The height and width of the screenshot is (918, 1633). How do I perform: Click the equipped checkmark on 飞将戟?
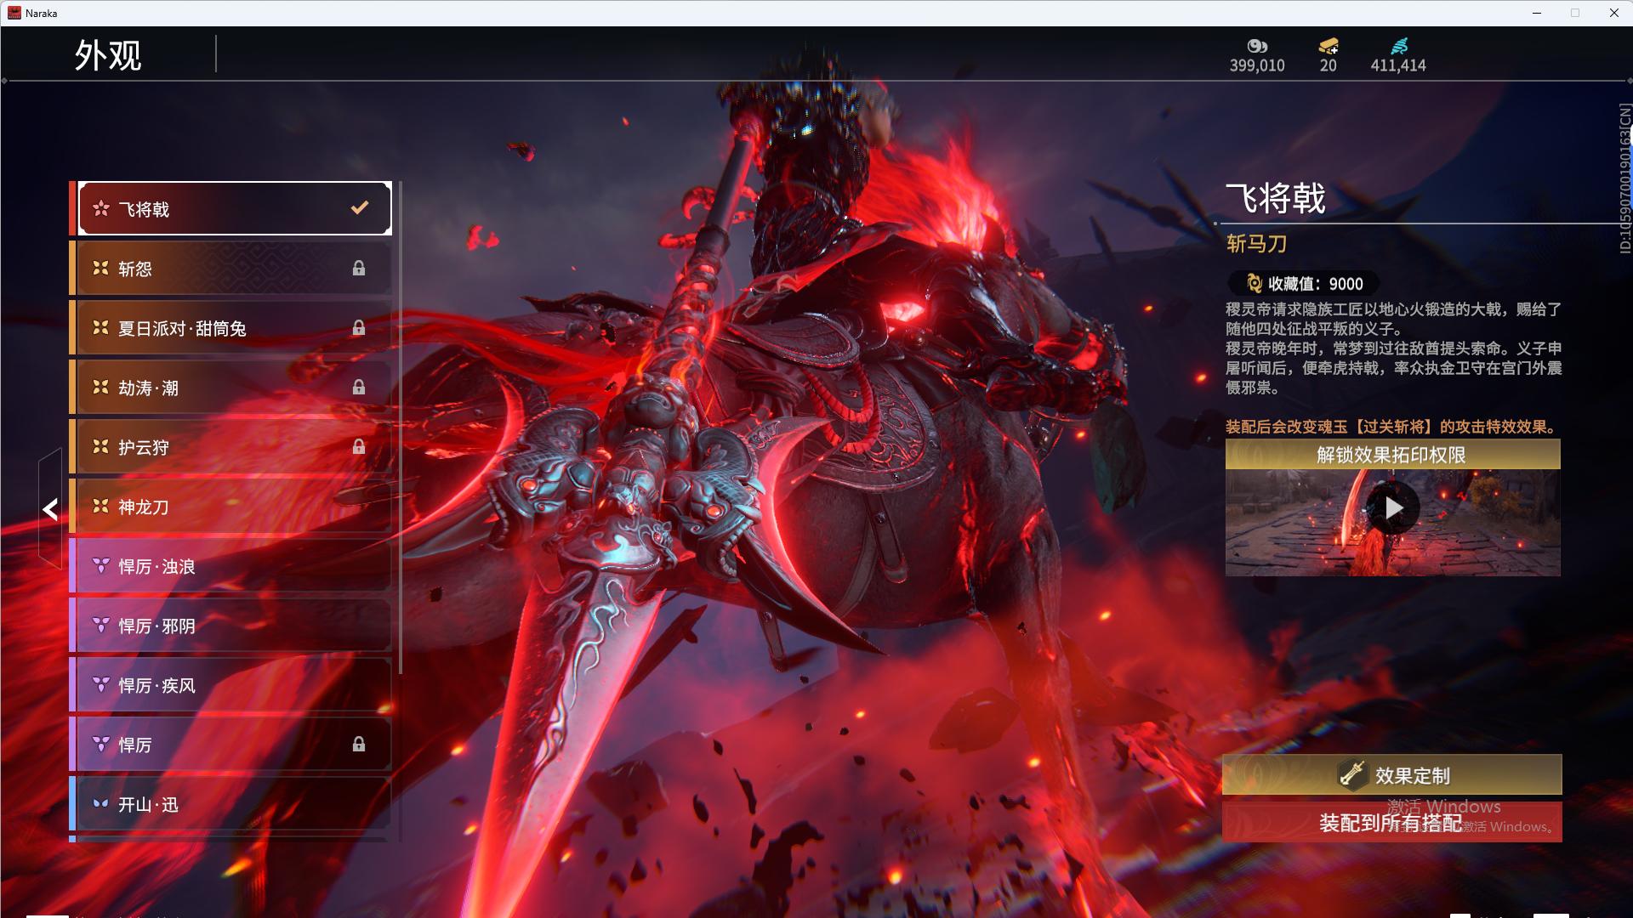click(x=360, y=207)
